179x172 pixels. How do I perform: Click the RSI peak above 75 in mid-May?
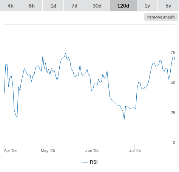coord(66,54)
